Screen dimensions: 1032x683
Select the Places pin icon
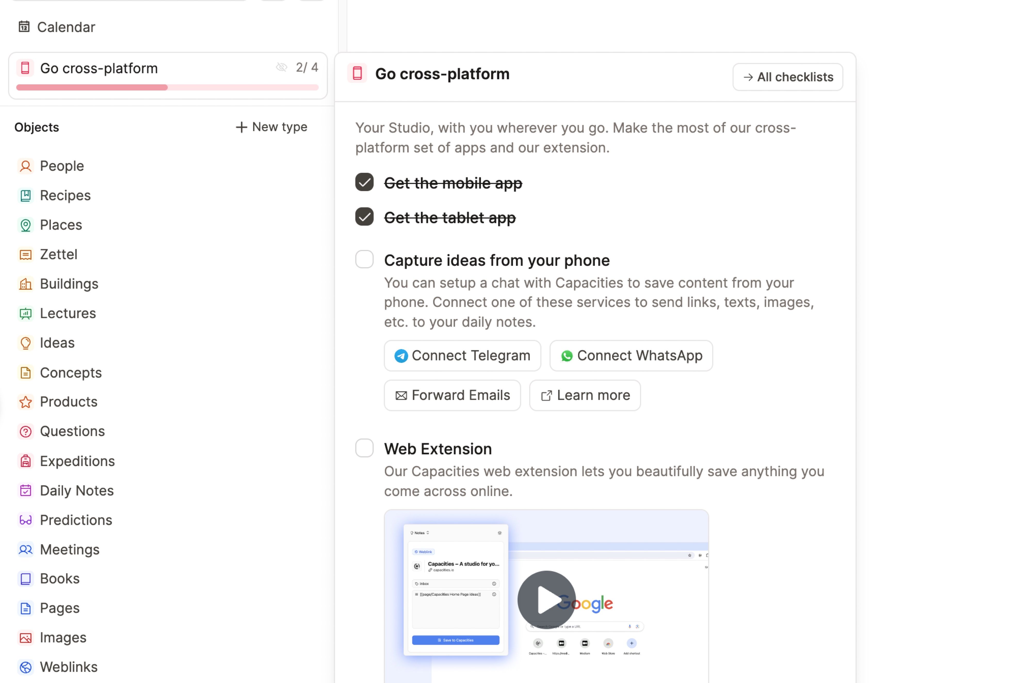[x=25, y=225]
